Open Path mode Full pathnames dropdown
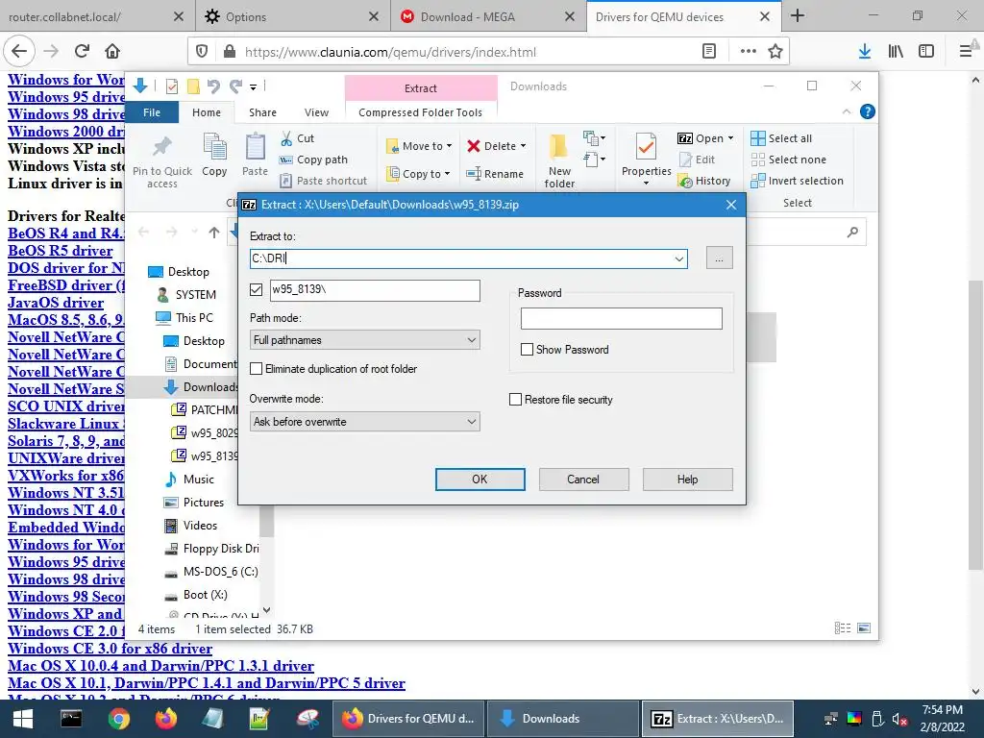The width and height of the screenshot is (984, 738). pos(365,340)
